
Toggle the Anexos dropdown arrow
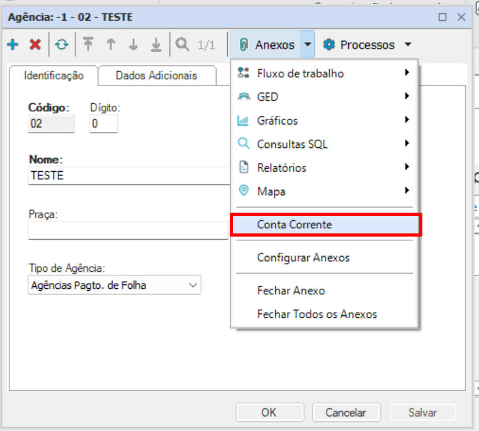(x=308, y=45)
